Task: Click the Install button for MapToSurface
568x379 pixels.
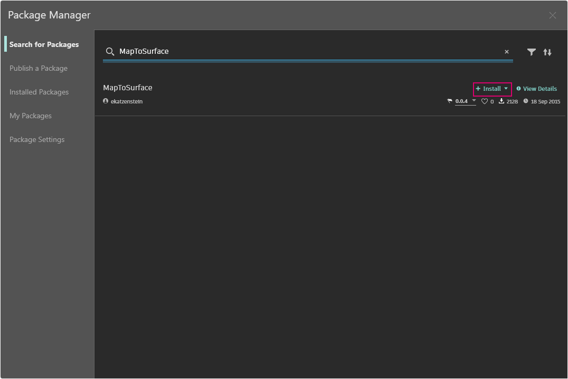Action: tap(489, 89)
